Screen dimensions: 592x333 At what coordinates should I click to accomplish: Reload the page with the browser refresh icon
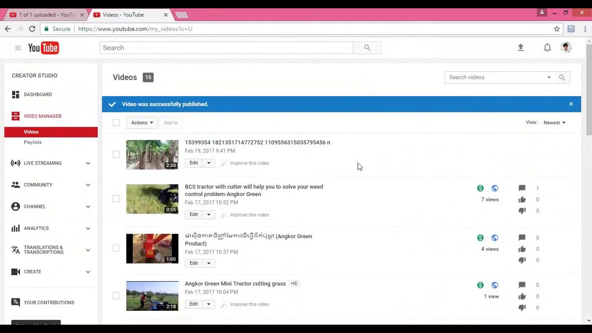(x=32, y=29)
